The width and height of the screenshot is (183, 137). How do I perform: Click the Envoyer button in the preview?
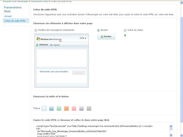coord(79,73)
